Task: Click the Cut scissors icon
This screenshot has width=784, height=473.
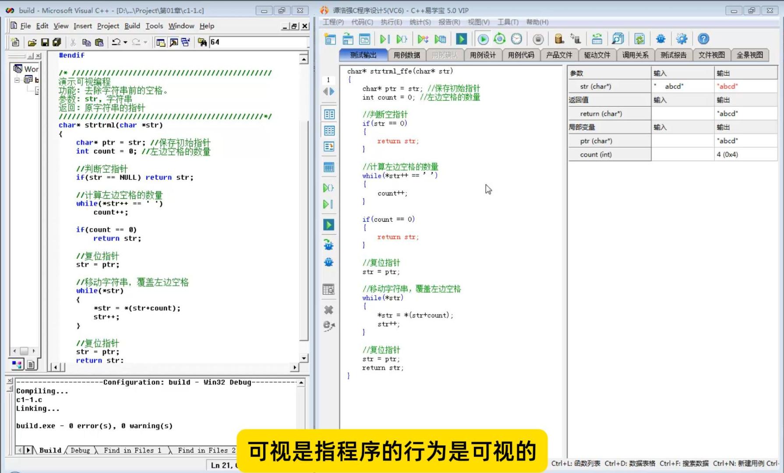Action: point(73,42)
